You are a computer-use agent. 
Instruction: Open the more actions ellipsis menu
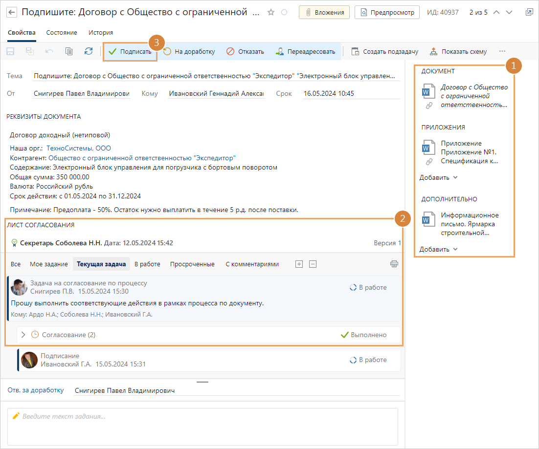pyautogui.click(x=502, y=51)
